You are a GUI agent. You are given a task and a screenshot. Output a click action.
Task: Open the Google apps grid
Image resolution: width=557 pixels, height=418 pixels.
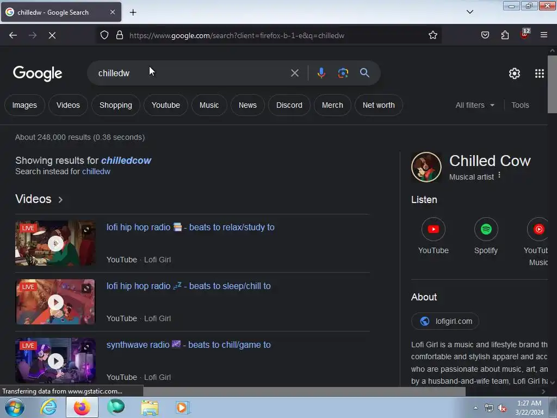[539, 73]
